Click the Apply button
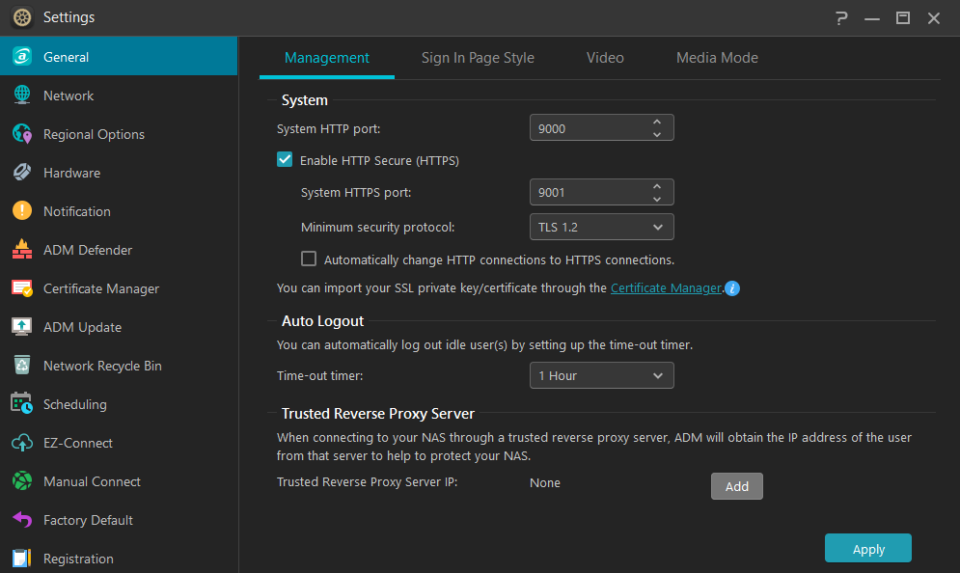 tap(867, 549)
